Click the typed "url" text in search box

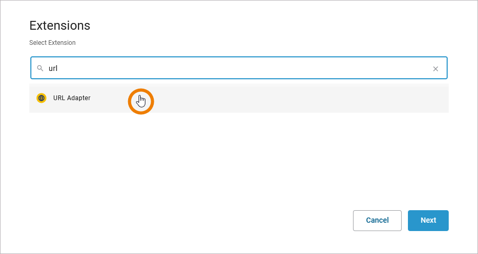pyautogui.click(x=53, y=68)
